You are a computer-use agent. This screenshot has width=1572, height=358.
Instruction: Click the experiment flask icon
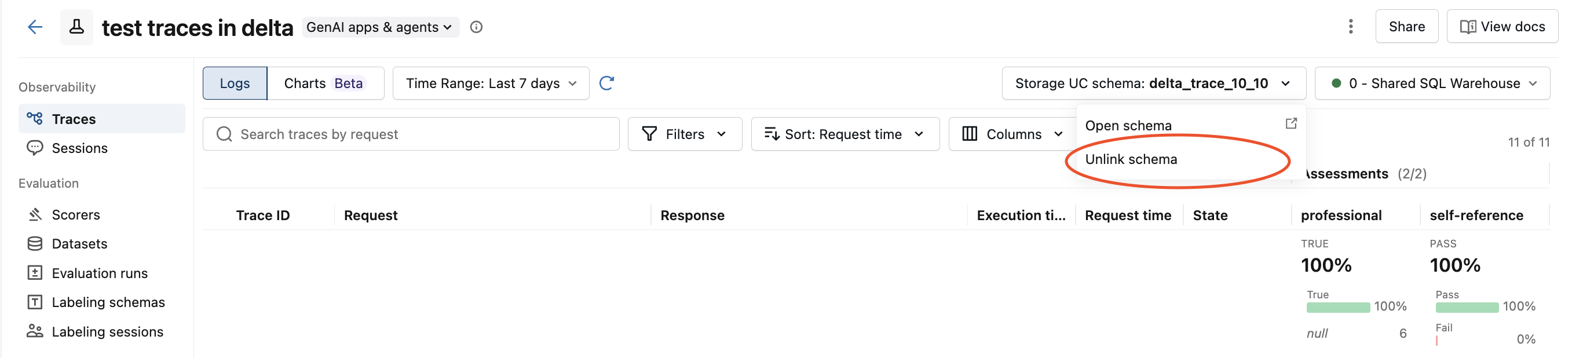click(x=76, y=27)
